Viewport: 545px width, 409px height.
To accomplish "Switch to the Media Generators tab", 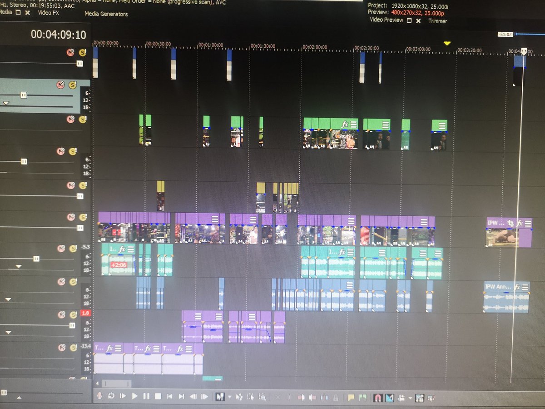I will click(x=105, y=14).
